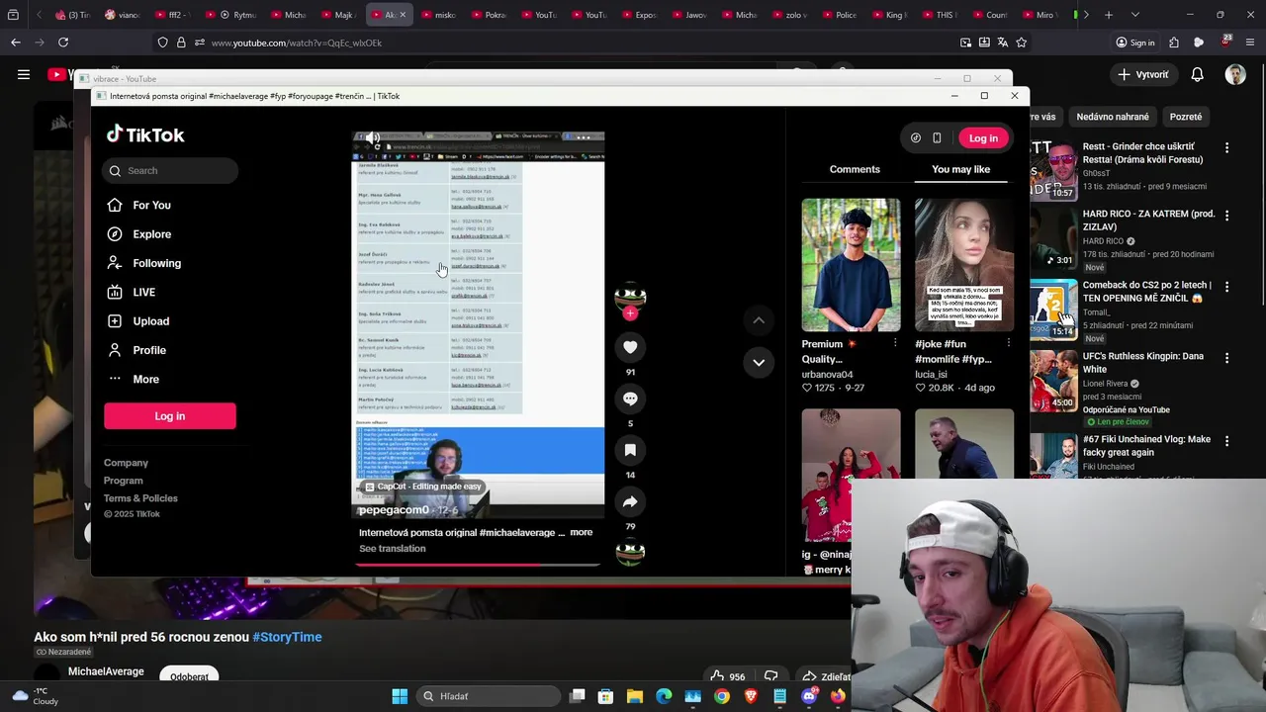The height and width of the screenshot is (712, 1266).
Task: Open options for #67 Fiki Unchained Vlog
Action: tap(1226, 441)
